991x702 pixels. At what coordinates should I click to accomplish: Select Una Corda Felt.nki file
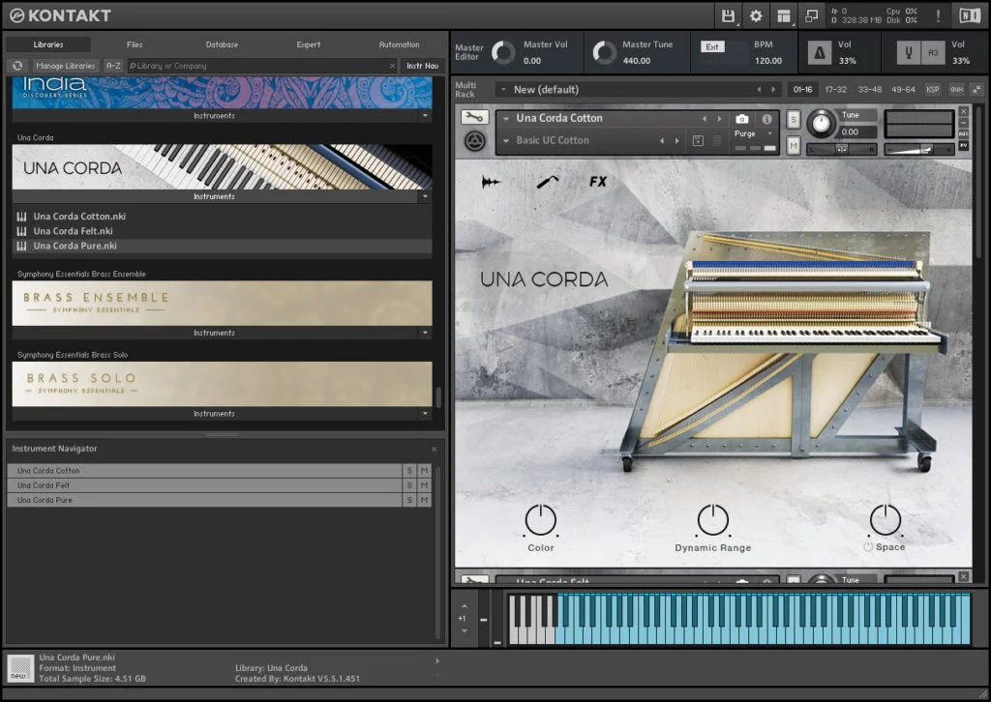click(x=222, y=231)
